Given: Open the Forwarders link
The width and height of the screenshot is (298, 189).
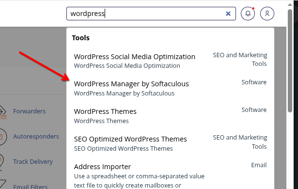Looking at the screenshot, I should [29, 111].
